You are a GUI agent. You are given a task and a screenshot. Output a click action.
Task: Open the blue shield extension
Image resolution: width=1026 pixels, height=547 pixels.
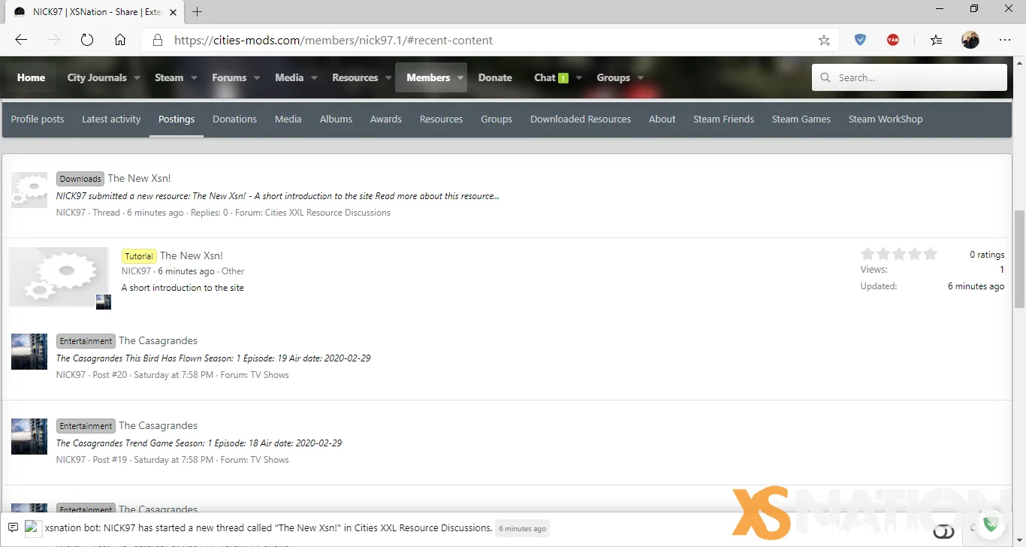(x=860, y=41)
